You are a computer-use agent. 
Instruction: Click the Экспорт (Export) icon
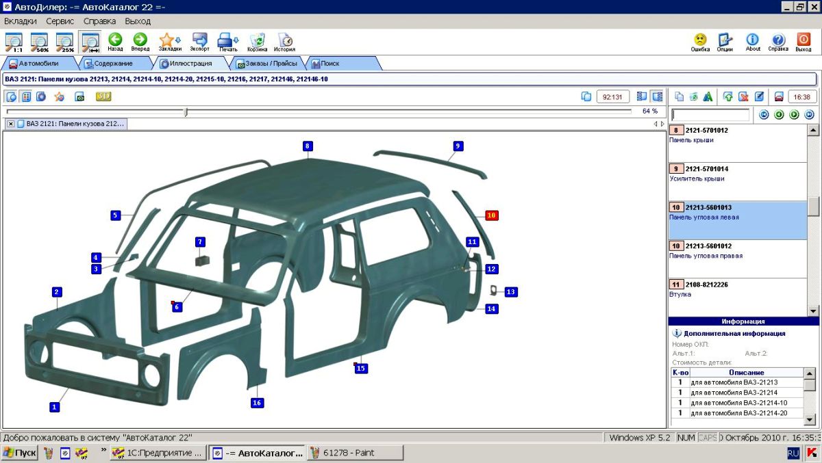[x=199, y=40]
